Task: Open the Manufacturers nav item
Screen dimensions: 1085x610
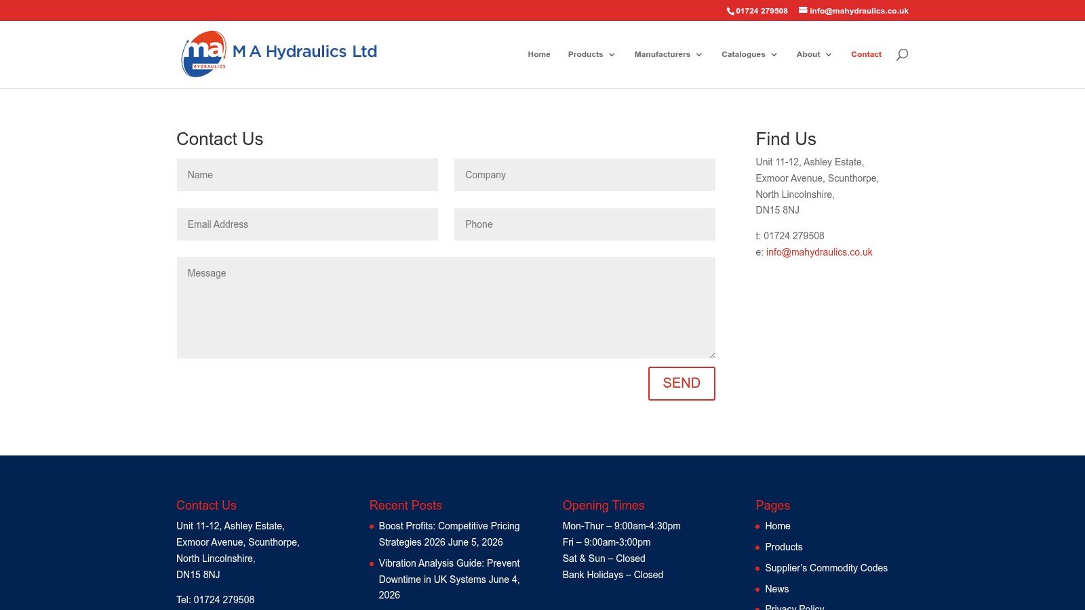Action: (662, 54)
